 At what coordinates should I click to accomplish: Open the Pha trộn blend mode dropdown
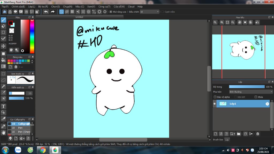click(251, 92)
